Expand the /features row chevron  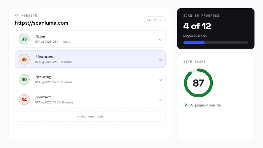160,60
